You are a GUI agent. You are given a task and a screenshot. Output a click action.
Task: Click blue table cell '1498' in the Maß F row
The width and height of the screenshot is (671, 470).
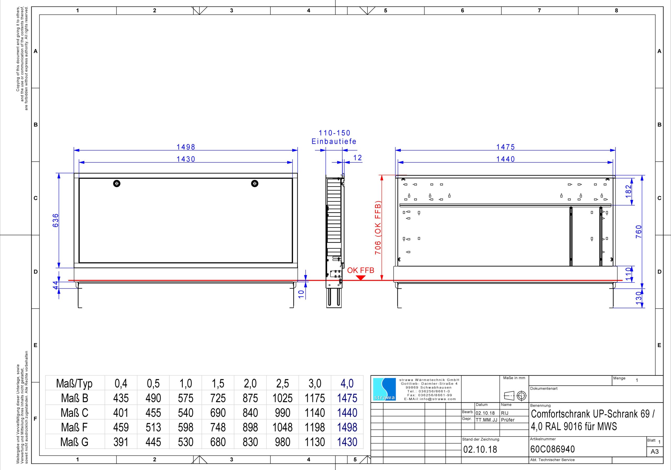tap(347, 427)
